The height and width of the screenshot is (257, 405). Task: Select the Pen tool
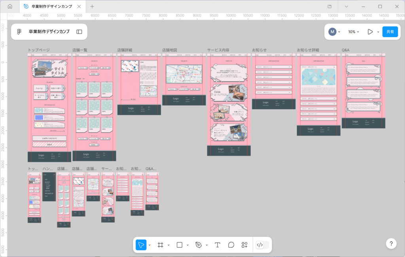(x=199, y=245)
